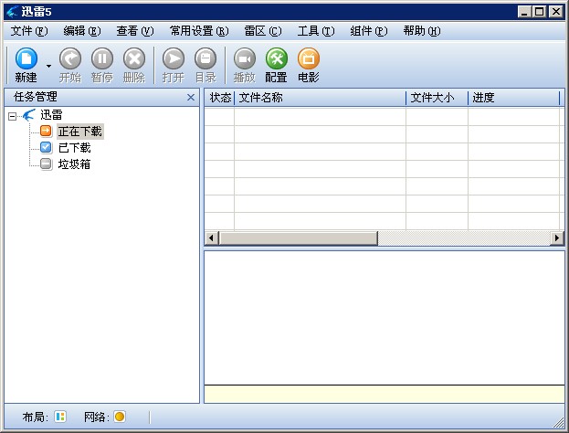569x433 pixels.
Task: Click the horizontal scrollbar thumb
Action: [299, 238]
